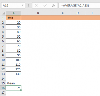Screen dimensions: 100x96
Task: Select row 1 header
Action: [3, 18]
